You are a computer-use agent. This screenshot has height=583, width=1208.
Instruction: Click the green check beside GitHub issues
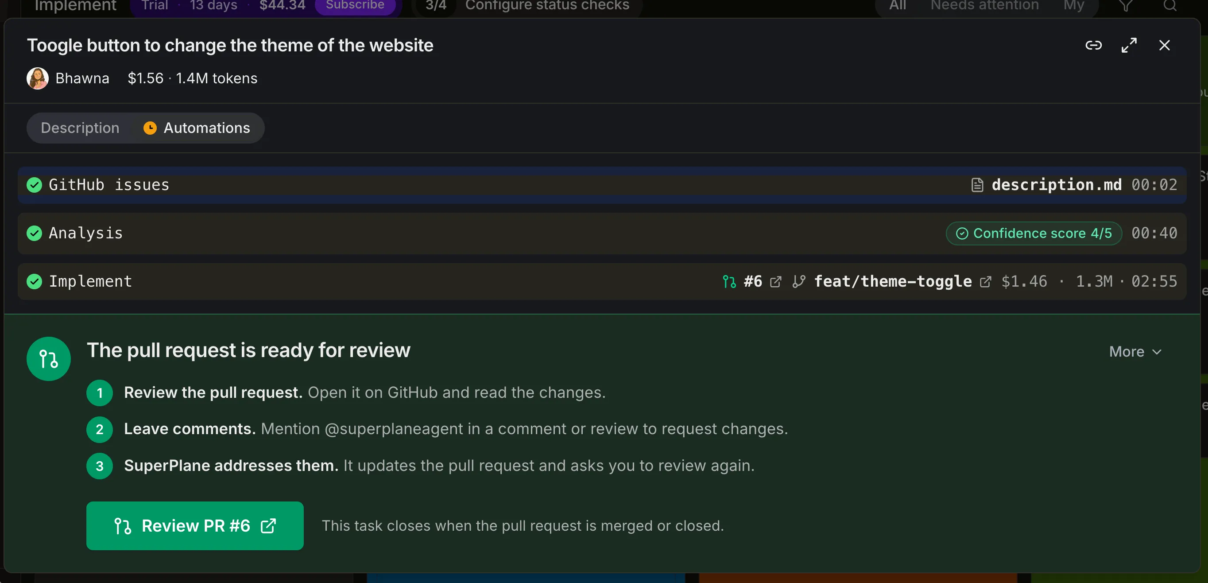click(x=34, y=185)
